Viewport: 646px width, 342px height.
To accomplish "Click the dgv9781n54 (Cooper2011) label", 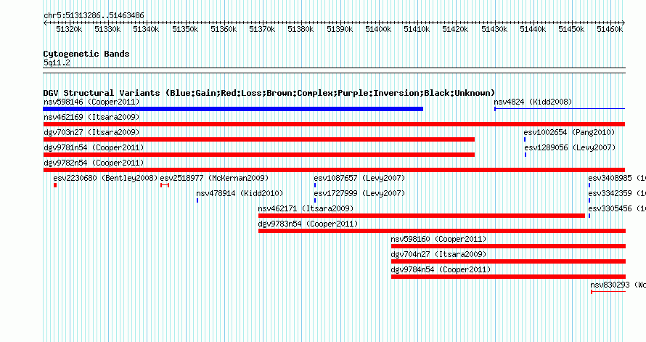I will pos(94,147).
